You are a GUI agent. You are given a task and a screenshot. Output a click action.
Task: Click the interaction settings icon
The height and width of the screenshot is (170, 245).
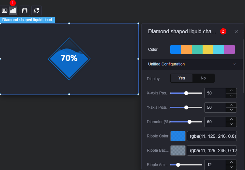point(37,11)
